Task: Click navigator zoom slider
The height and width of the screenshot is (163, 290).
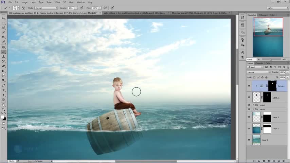Action: tap(271, 59)
